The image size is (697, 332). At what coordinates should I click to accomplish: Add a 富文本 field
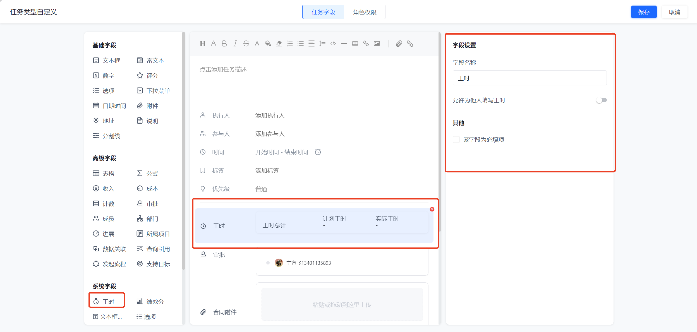pos(151,61)
